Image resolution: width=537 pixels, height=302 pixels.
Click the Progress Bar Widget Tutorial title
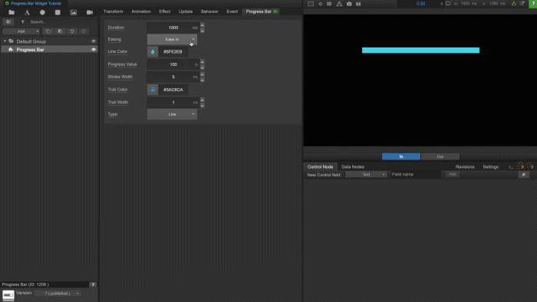(x=36, y=3)
